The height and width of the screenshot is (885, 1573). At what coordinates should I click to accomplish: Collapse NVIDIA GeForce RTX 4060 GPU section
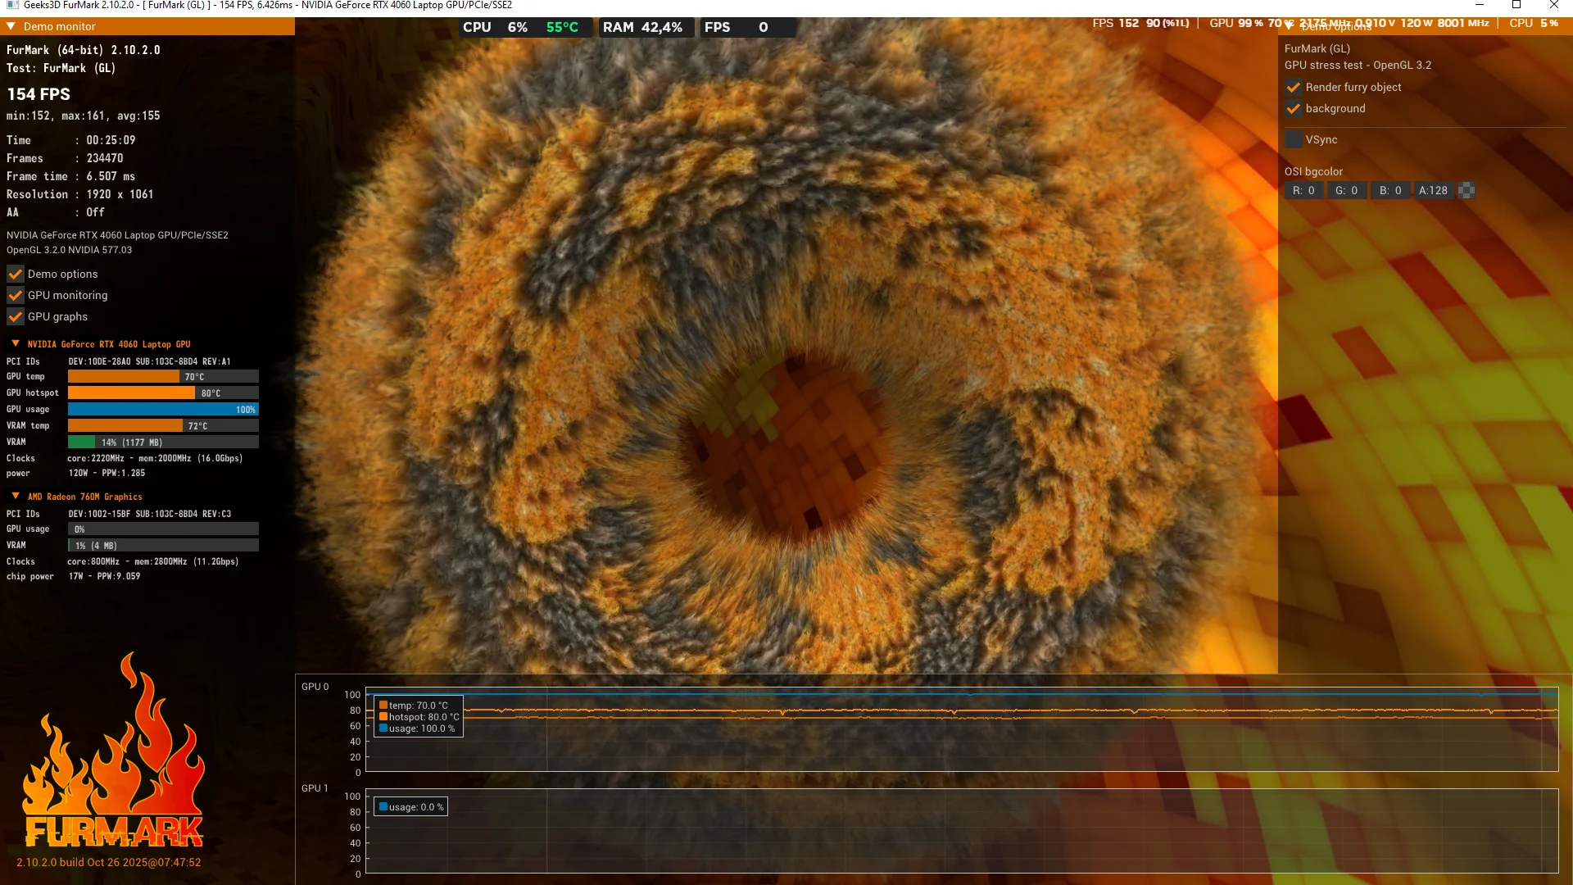coord(16,344)
